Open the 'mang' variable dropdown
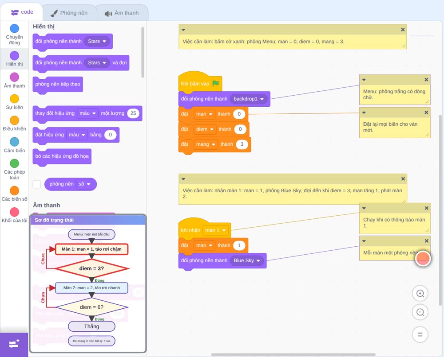Image resolution: width=444 pixels, height=357 pixels. point(206,144)
